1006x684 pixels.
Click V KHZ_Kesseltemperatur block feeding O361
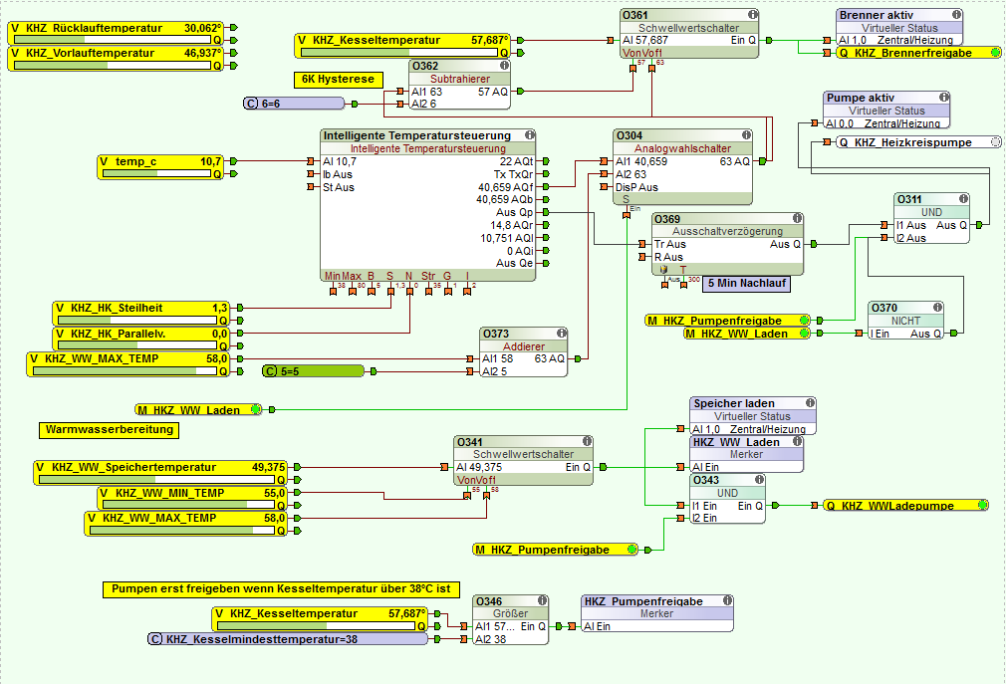[403, 46]
